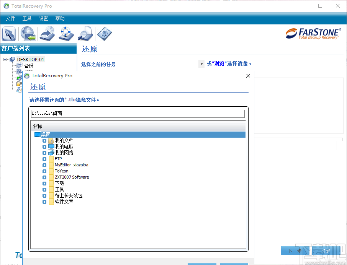Image resolution: width=347 pixels, height=265 pixels.
Task: Click the backup disk icon in the toolbar
Action: pos(47,34)
